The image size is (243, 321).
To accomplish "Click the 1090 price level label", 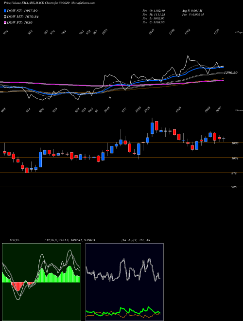I will click(235, 143).
